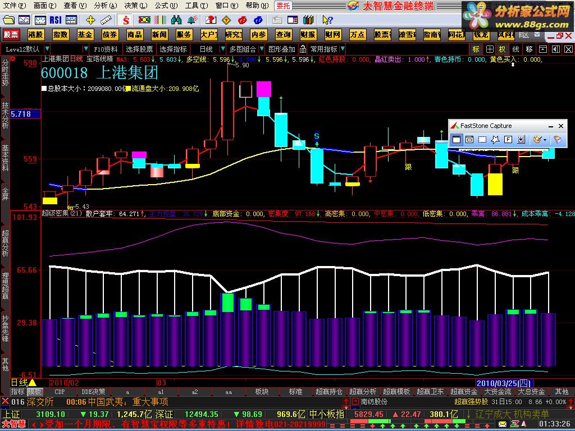The image size is (575, 431).
Task: Click the cursor help question icon
Action: pos(327,20)
